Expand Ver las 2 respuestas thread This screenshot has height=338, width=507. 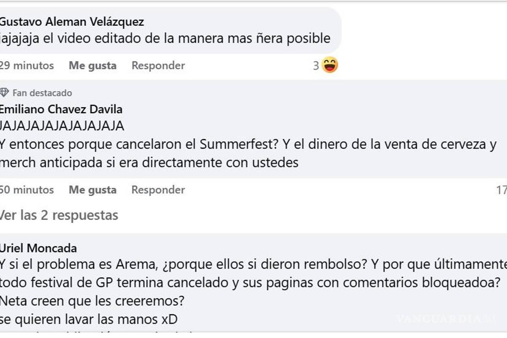pos(59,215)
